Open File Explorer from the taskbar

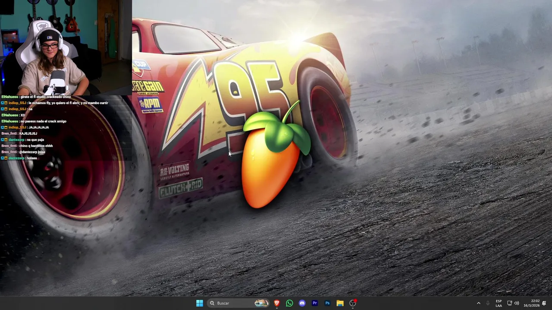[340, 303]
